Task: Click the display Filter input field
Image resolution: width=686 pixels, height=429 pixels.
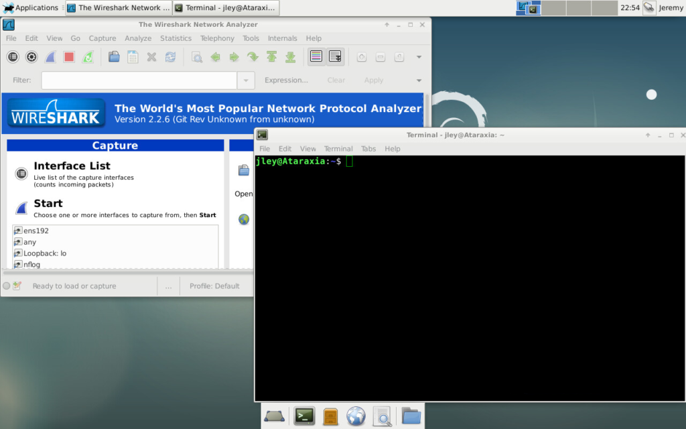Action: (139, 80)
